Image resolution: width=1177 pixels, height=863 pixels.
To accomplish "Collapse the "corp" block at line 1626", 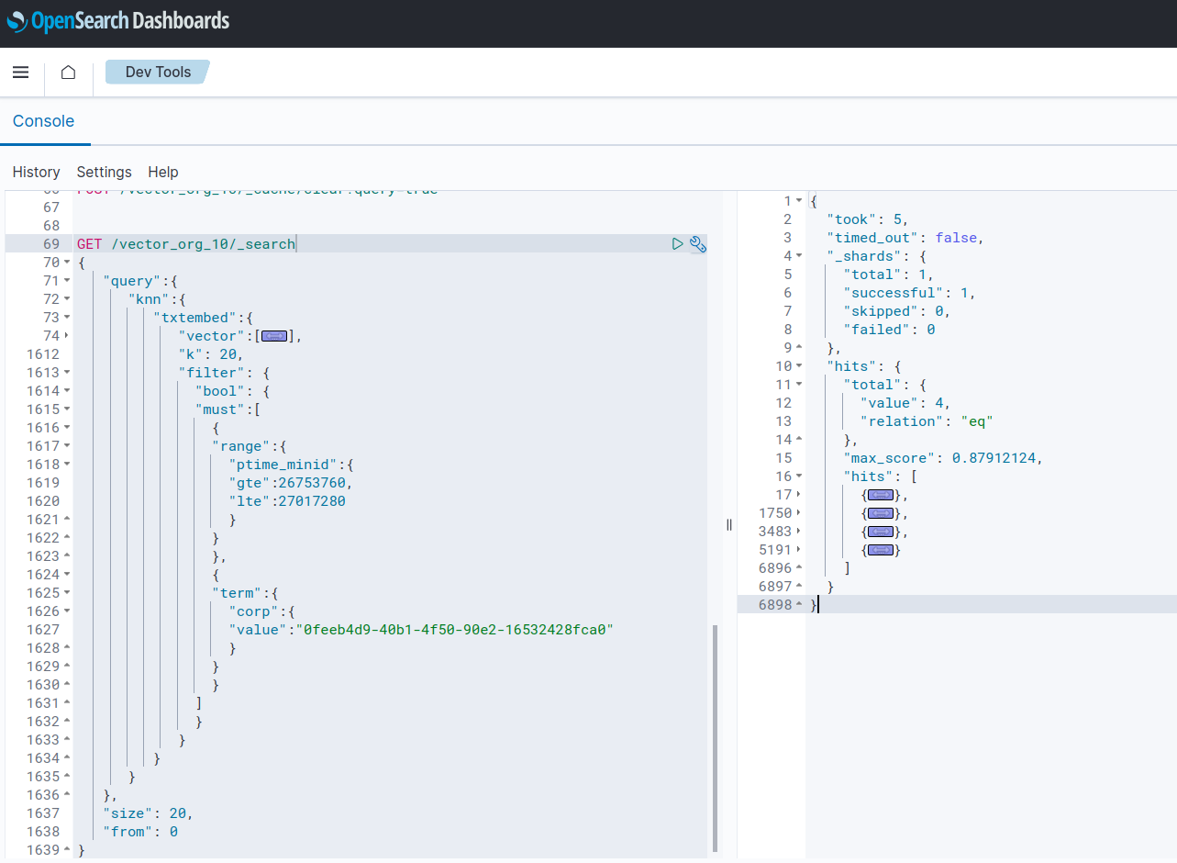I will pos(68,611).
